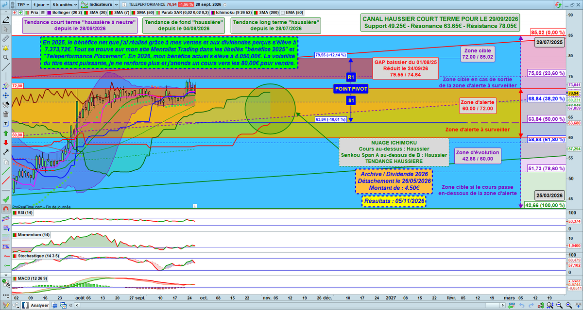Click the copy objects icon

[x=6, y=161]
